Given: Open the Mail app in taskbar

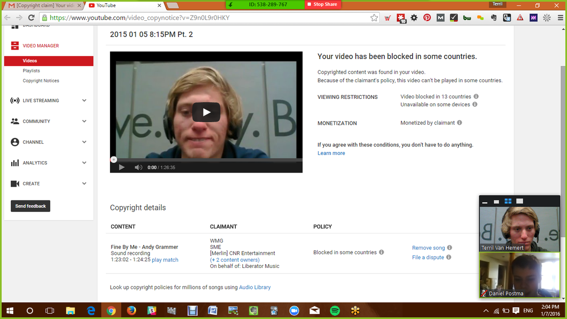Looking at the screenshot, I should [315, 310].
